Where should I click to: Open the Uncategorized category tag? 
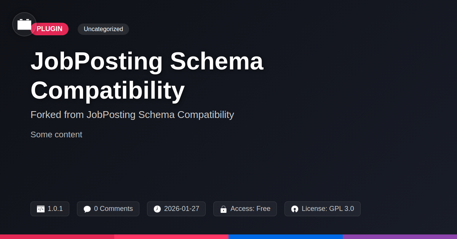pyautogui.click(x=103, y=29)
